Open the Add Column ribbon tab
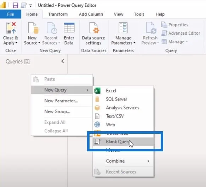206x187 pixels. click(x=91, y=14)
